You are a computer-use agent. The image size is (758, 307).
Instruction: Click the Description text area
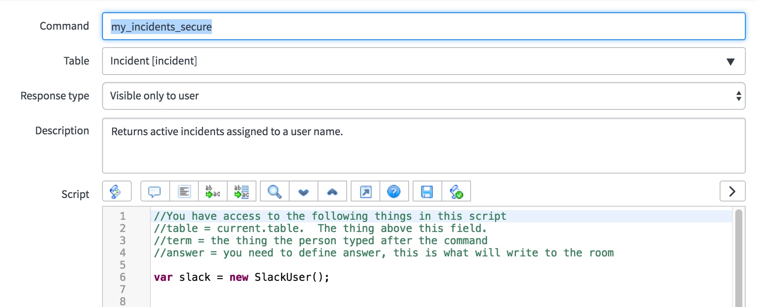point(423,146)
